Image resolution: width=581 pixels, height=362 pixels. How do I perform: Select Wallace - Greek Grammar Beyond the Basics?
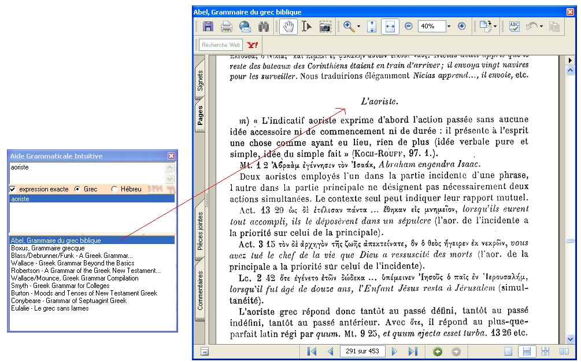(73, 263)
